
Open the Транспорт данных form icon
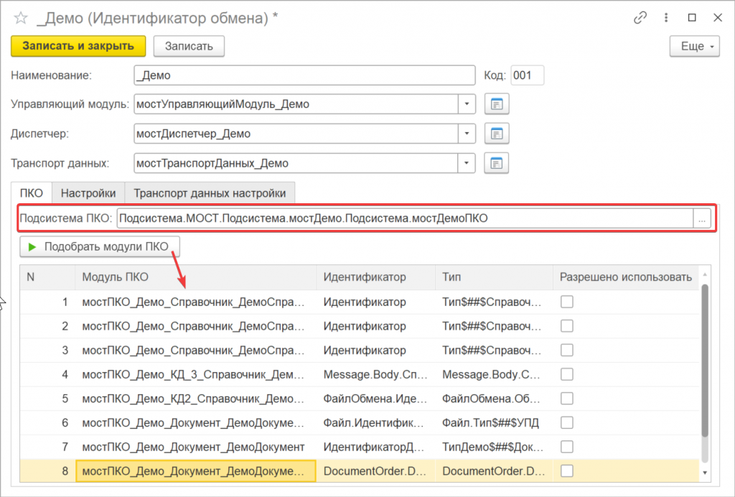point(497,163)
